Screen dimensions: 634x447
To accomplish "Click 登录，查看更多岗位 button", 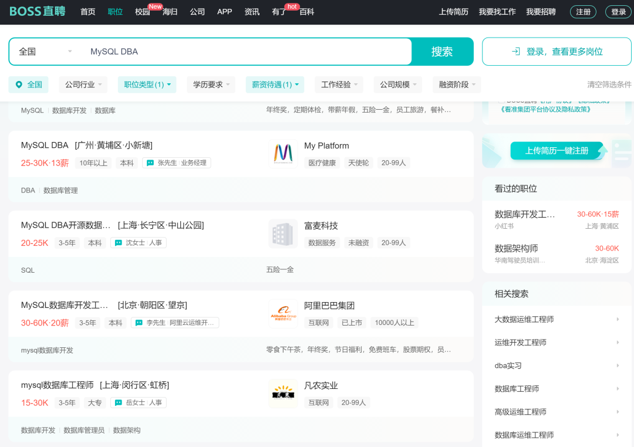I will point(557,51).
